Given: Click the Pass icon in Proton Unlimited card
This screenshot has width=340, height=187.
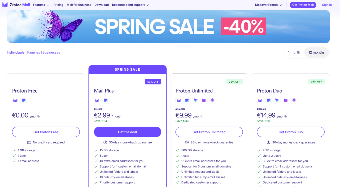Looking at the screenshot, I should 212,100.
